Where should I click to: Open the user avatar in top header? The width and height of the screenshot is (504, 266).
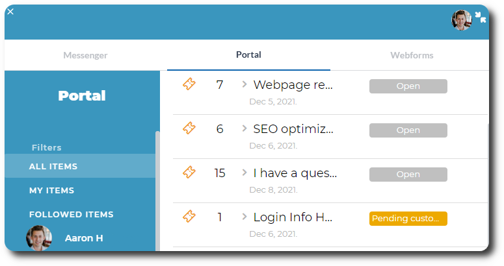click(462, 20)
